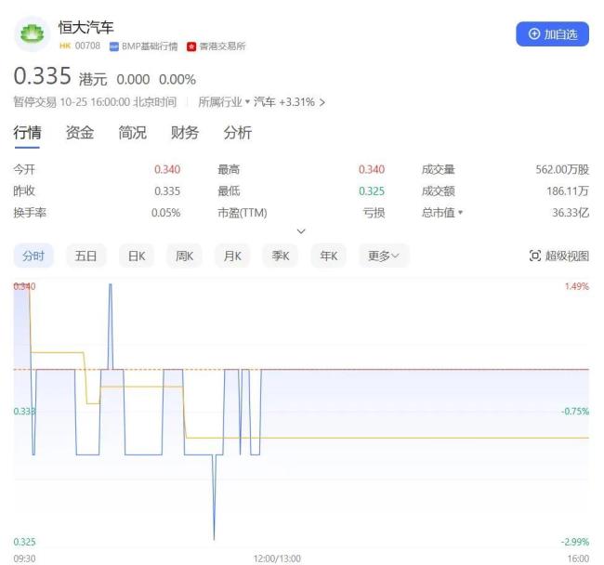Click the 昨收 value 0.335
The height and width of the screenshot is (565, 604).
point(167,191)
